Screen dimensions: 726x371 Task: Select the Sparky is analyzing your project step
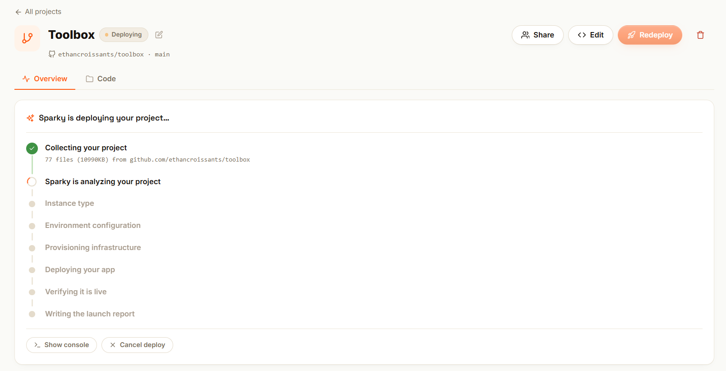click(103, 181)
